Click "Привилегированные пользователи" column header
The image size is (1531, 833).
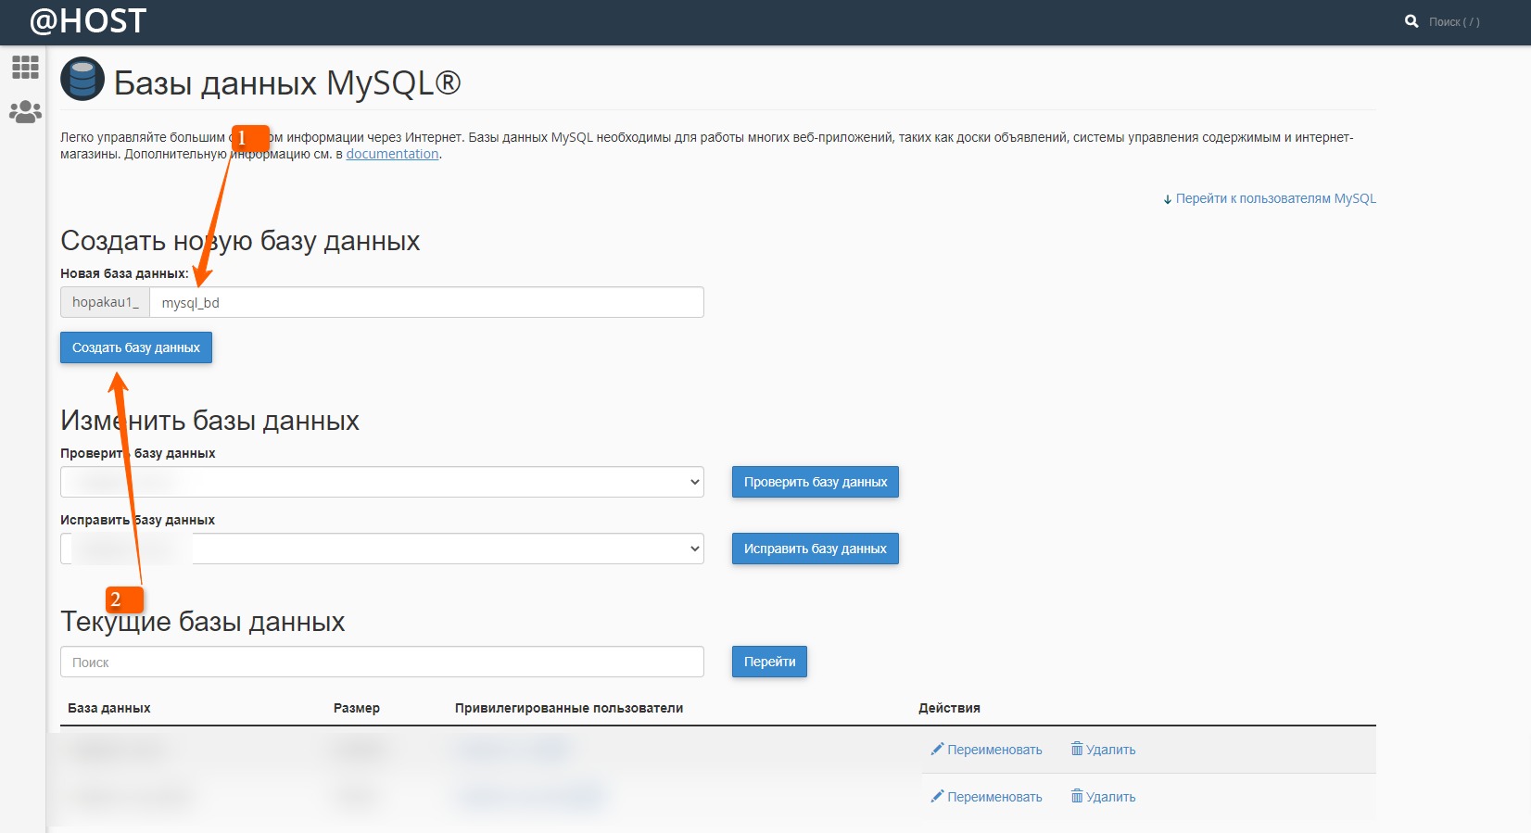[569, 708]
